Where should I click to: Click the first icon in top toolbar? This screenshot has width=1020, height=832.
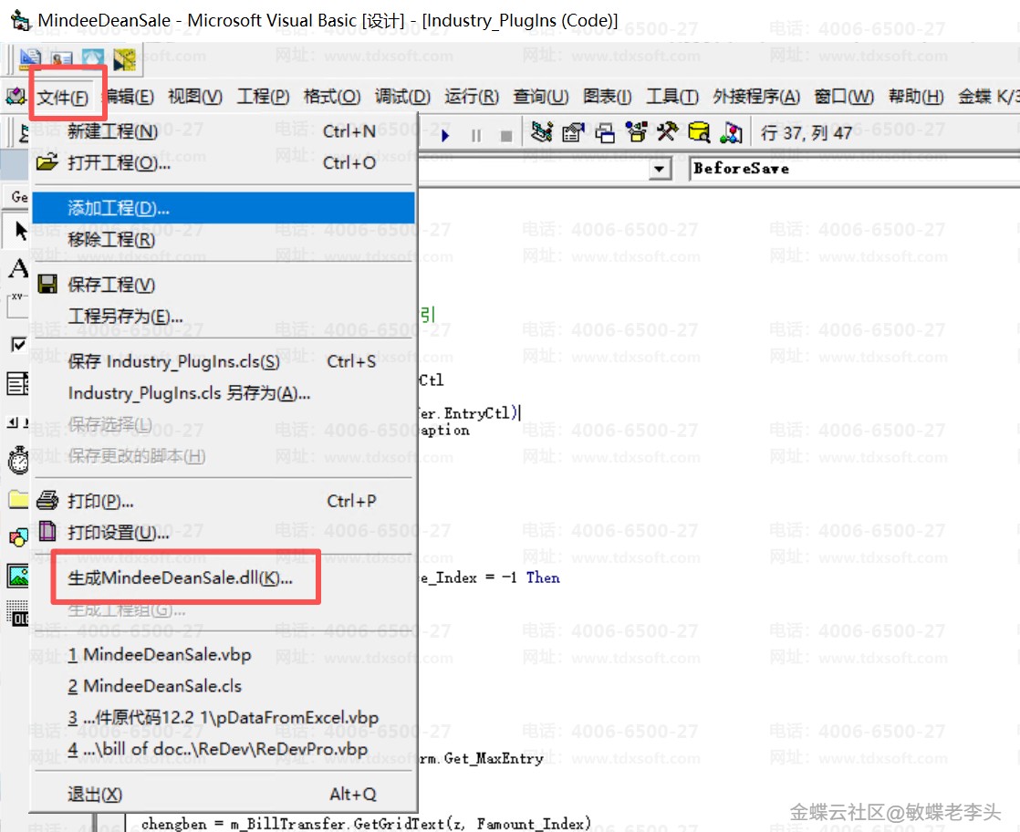30,58
